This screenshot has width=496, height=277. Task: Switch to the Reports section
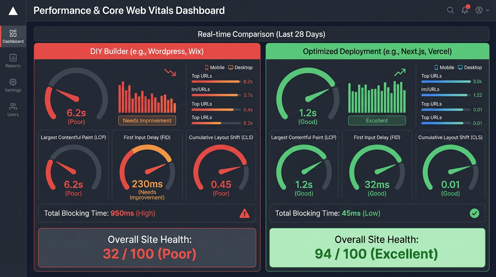pos(13,58)
